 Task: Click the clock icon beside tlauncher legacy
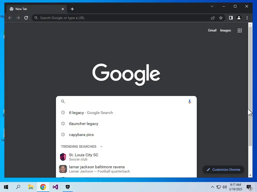63,123
